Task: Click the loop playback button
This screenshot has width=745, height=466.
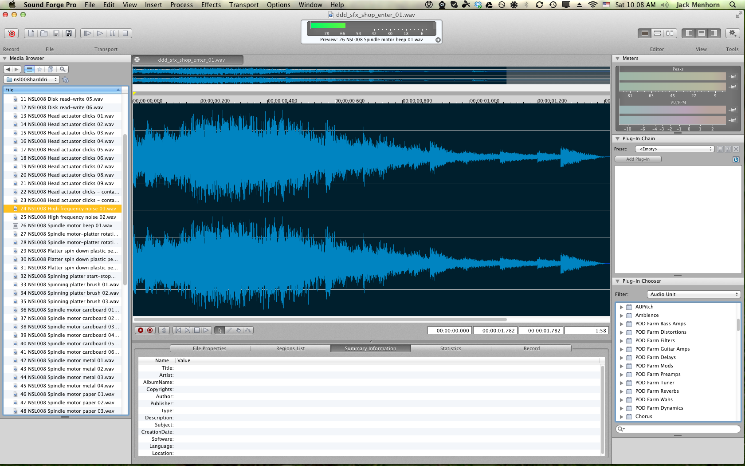Action: click(164, 330)
